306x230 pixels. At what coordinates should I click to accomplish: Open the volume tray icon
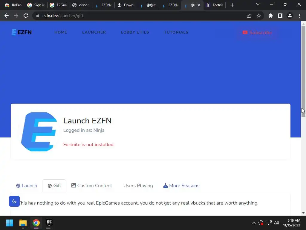(276, 223)
